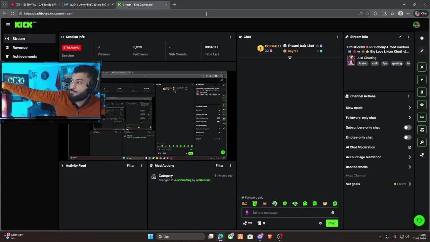The height and width of the screenshot is (242, 430).
Task: Open the hamburger navigation menu
Action: pos(8,25)
